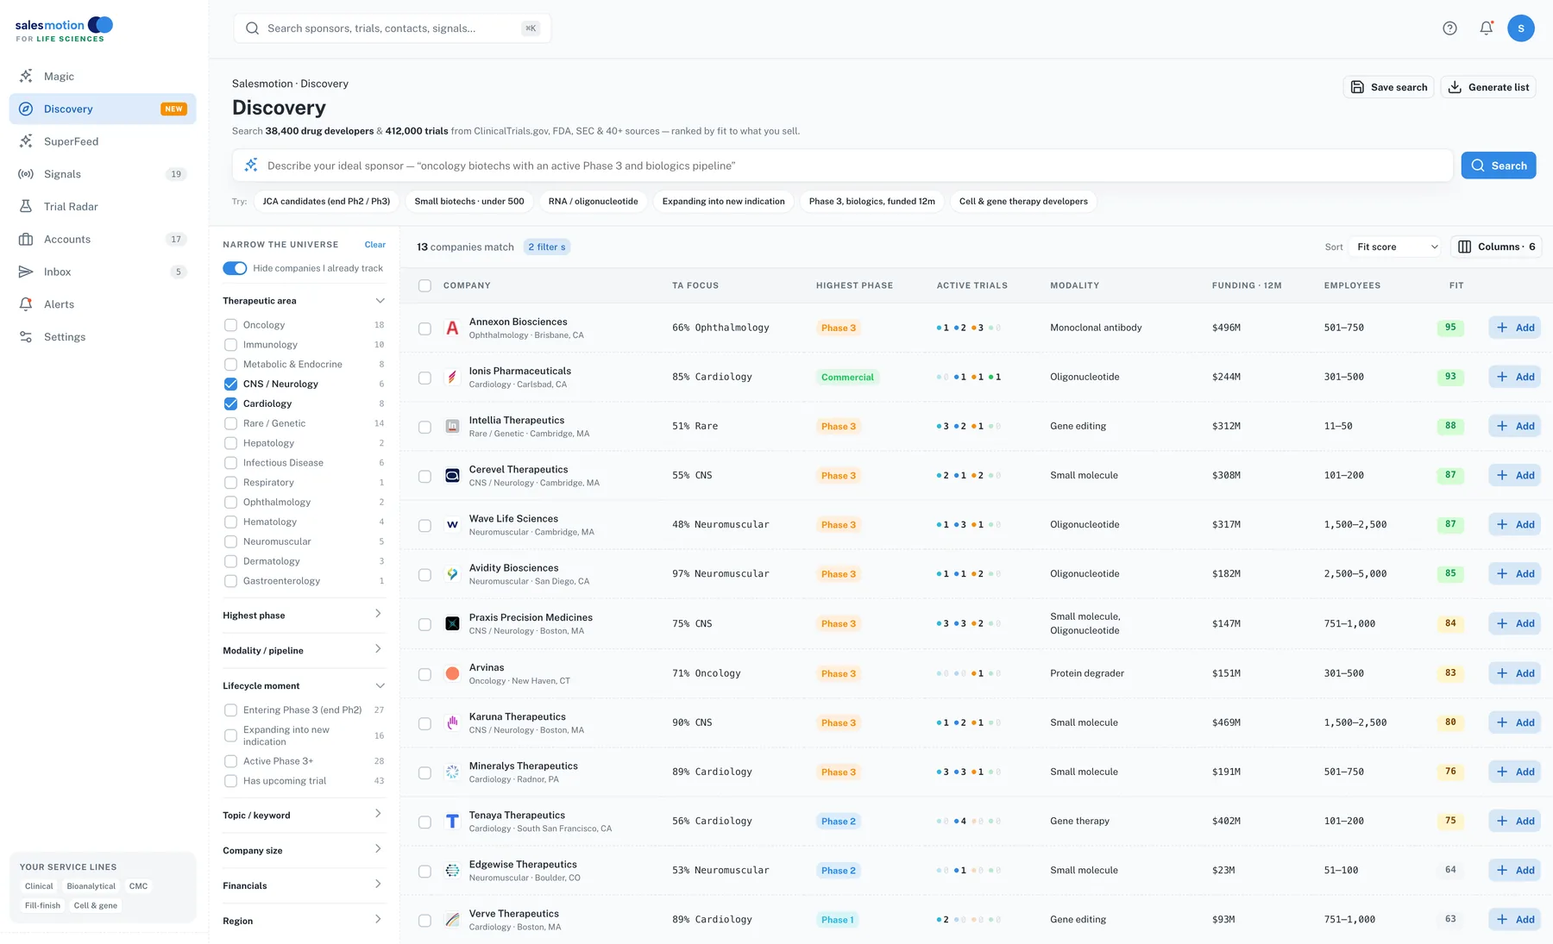Click the Intellia Therapeutics logo

tap(452, 426)
